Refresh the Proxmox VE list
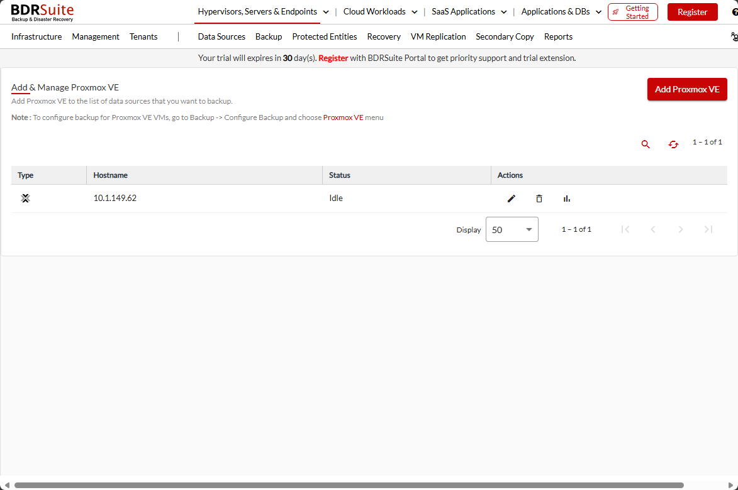This screenshot has width=738, height=490. (673, 144)
